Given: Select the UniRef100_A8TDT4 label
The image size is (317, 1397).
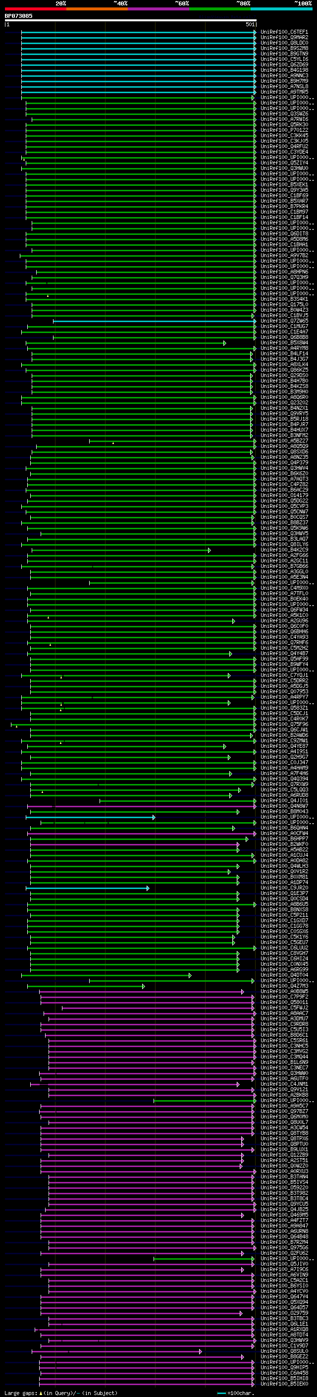Looking at the screenshot, I should click(284, 1335).
